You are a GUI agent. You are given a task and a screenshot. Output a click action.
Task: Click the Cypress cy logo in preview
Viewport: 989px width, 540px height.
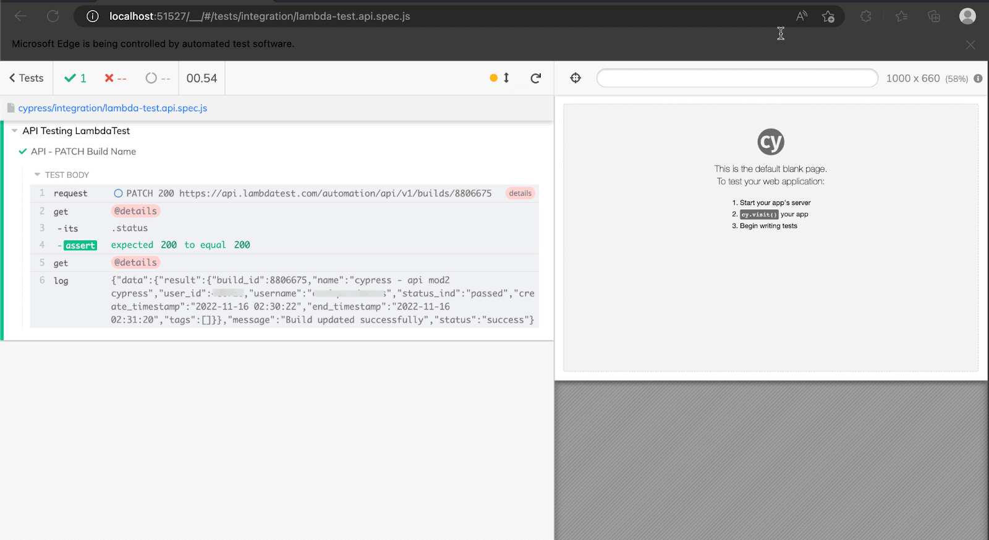point(771,142)
